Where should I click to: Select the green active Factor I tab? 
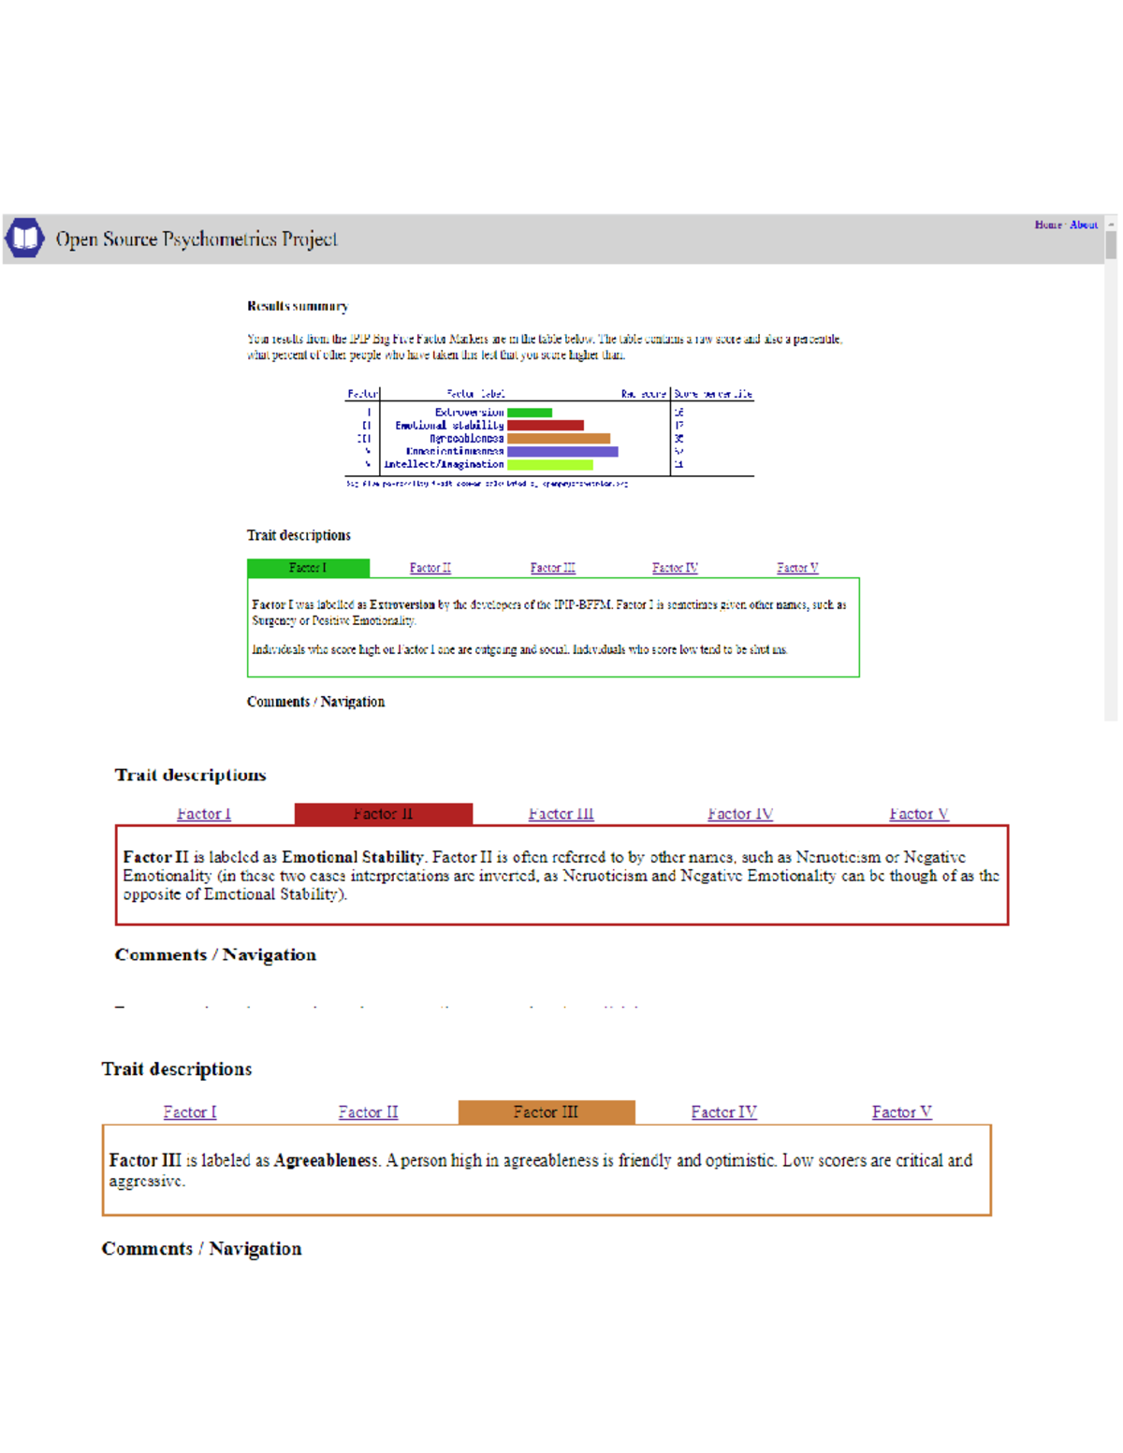[x=308, y=568]
